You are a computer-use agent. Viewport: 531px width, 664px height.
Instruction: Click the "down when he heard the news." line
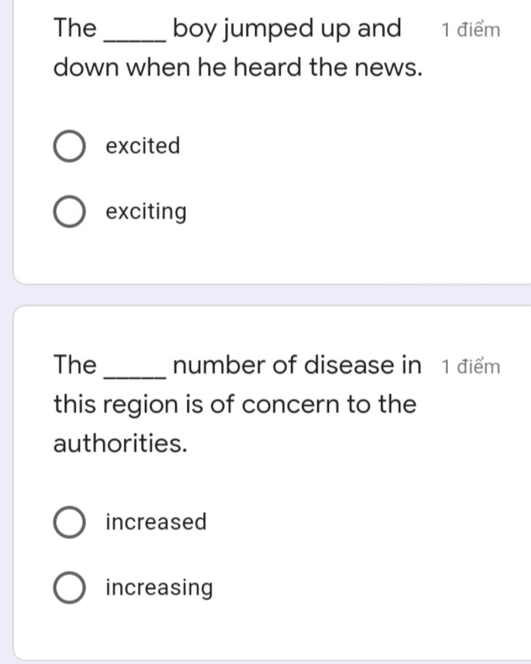tap(238, 67)
